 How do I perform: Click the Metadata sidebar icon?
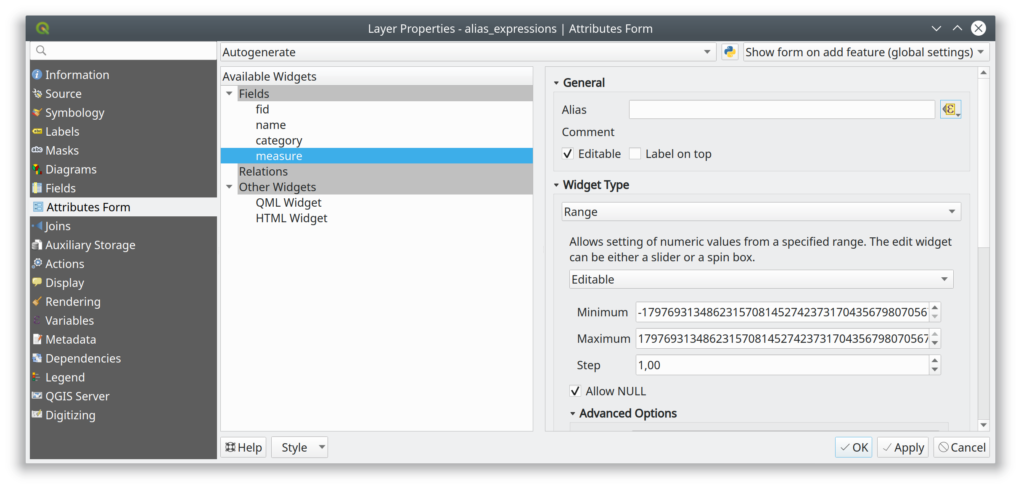[37, 339]
